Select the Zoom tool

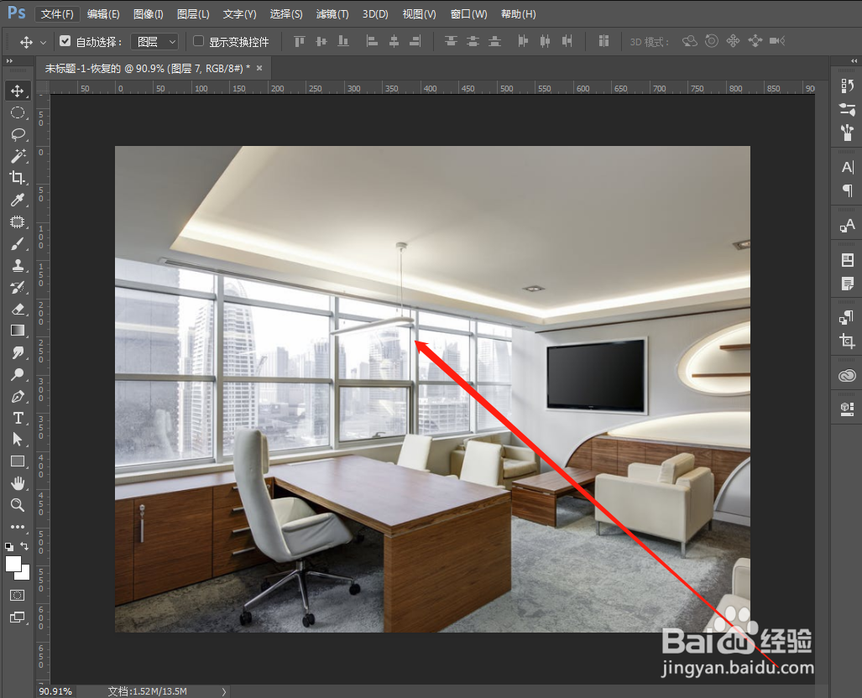click(x=18, y=504)
